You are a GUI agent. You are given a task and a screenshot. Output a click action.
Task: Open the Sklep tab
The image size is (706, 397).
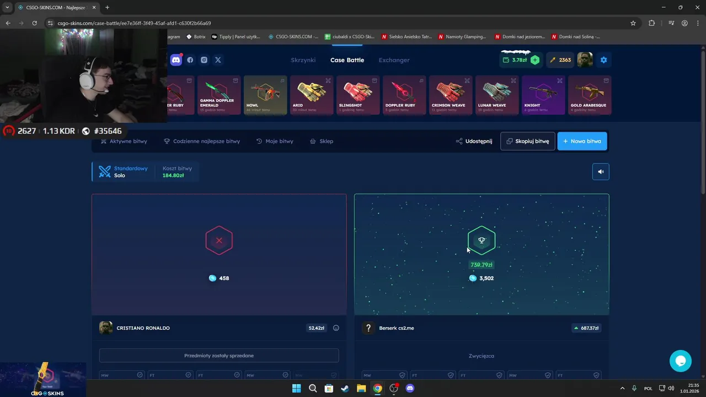(322, 141)
